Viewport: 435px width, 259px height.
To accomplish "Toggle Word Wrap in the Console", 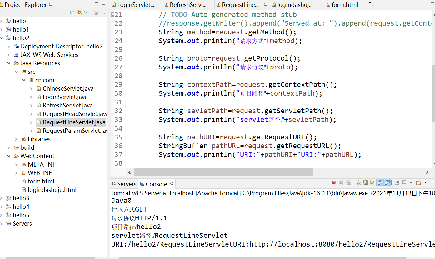I will pos(372,183).
